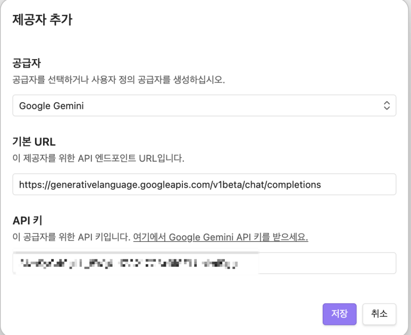Open the 공급자 provider dropdown

(x=204, y=105)
